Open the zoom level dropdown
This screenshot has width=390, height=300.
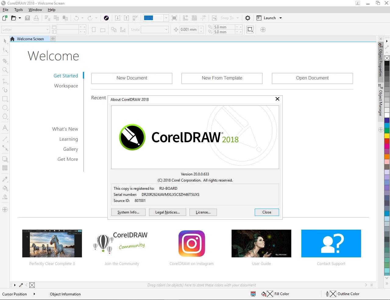click(166, 18)
